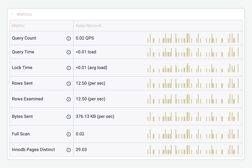Click the Metric column header

pos(18,26)
